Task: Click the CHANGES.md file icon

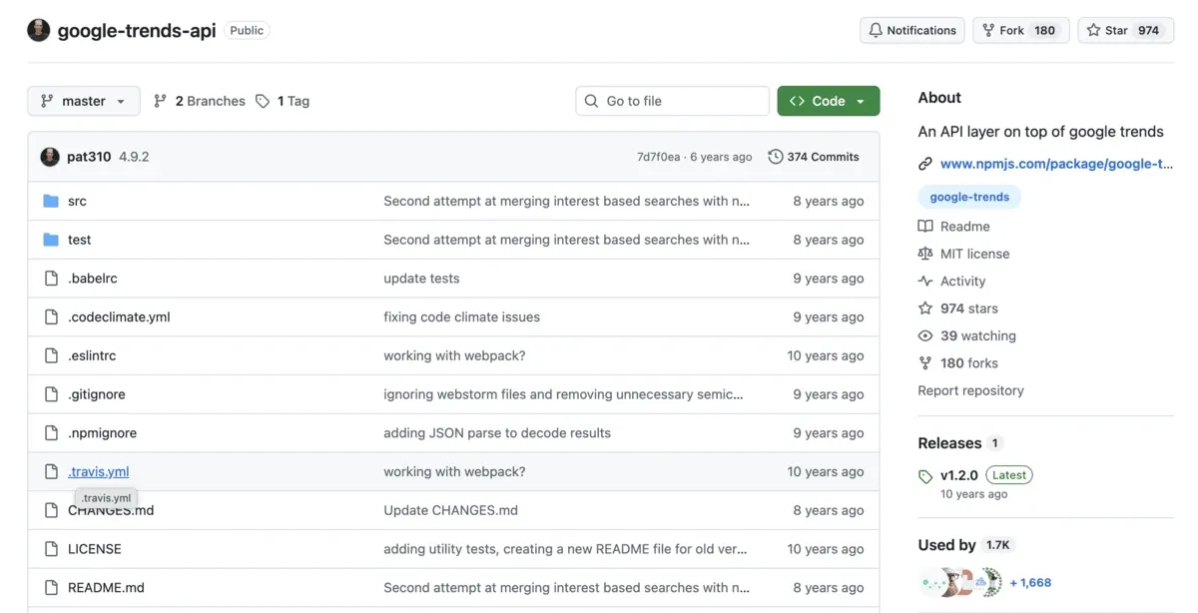Action: coord(51,510)
